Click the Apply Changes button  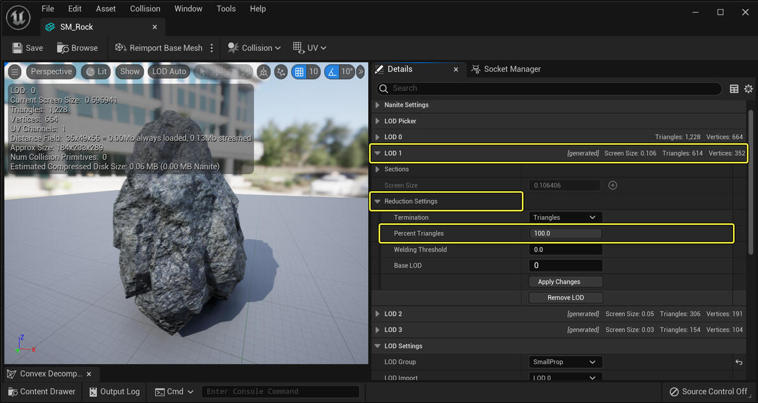(x=559, y=282)
